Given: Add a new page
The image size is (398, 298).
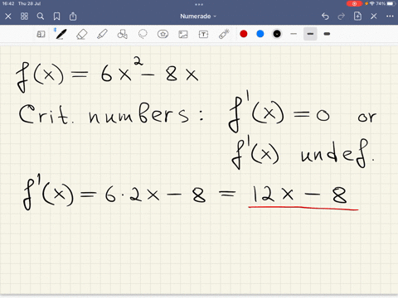Looking at the screenshot, I should point(357,17).
